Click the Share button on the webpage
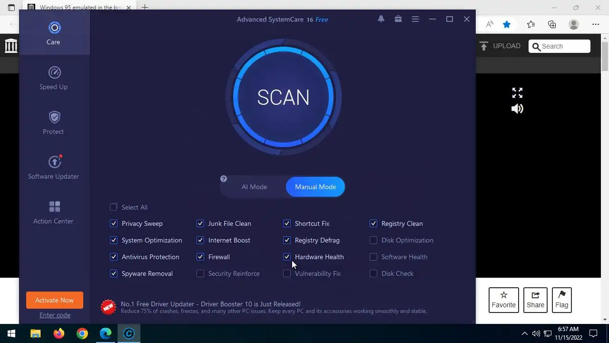 [535, 300]
